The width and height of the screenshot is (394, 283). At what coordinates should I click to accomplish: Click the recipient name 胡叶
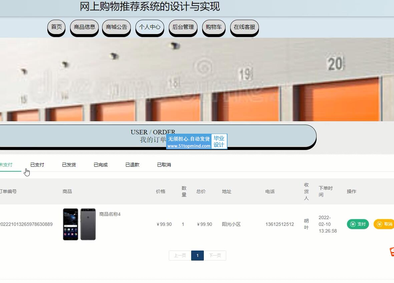click(x=306, y=224)
